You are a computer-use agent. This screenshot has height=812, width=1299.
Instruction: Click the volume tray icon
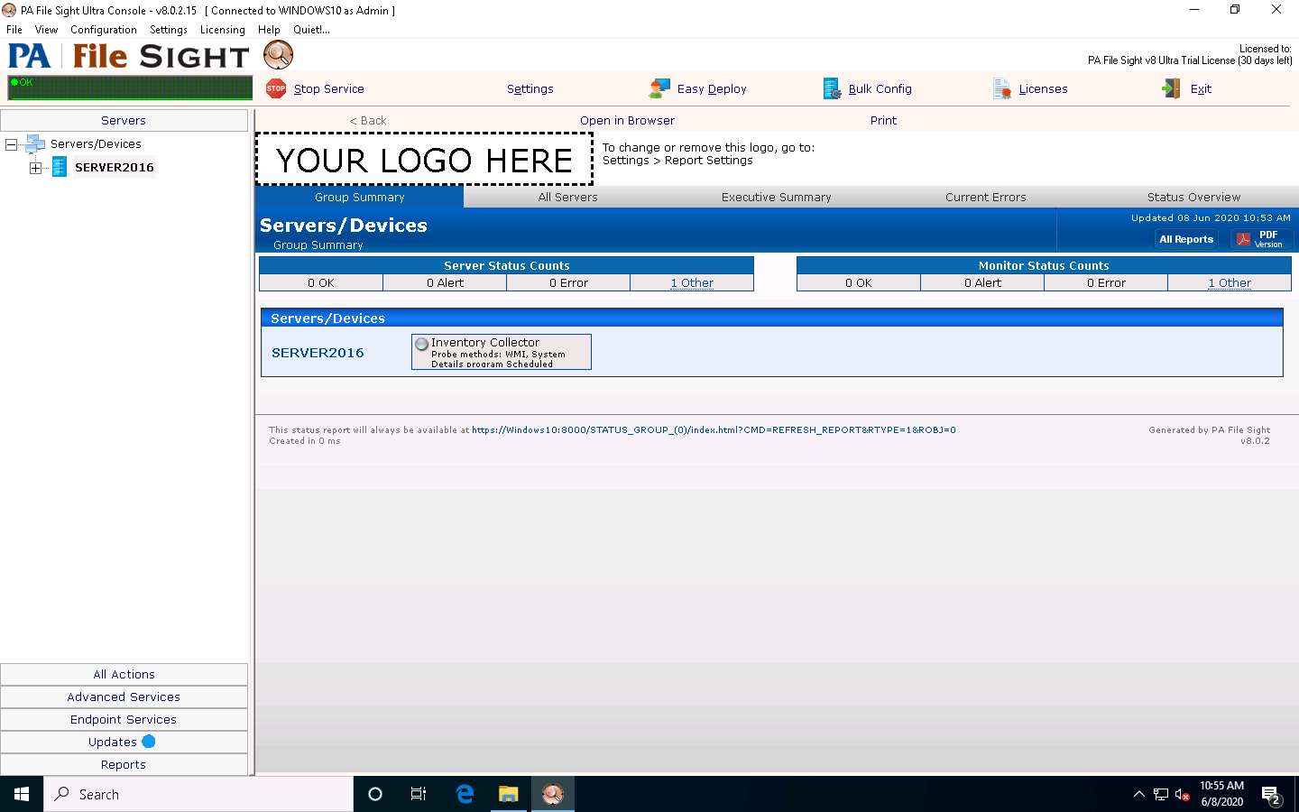coord(1182,795)
